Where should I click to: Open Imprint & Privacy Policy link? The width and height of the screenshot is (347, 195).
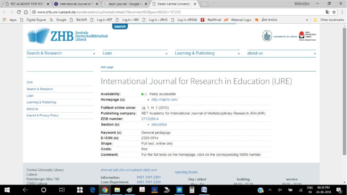pyautogui.click(x=42, y=115)
